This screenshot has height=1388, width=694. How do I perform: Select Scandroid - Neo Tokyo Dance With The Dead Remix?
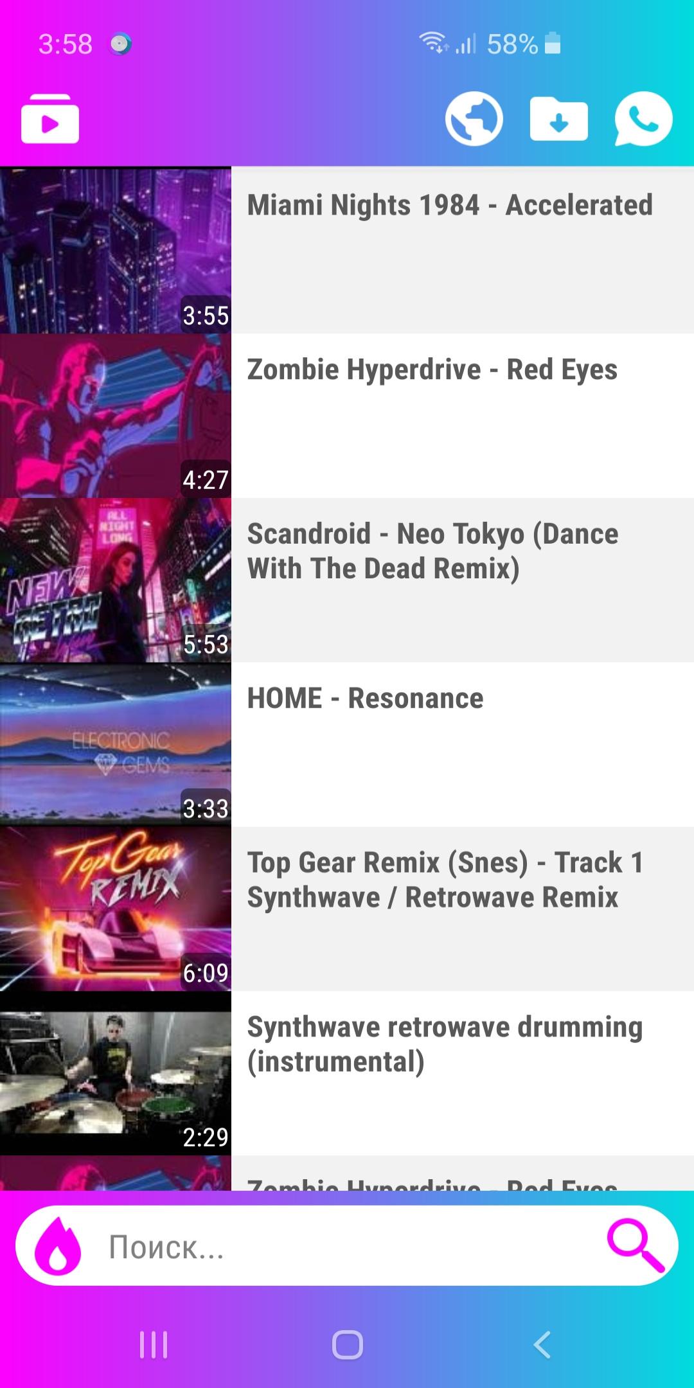click(432, 551)
